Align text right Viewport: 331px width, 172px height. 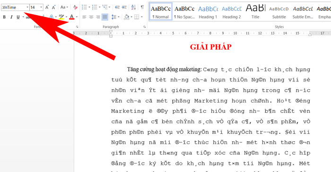(98, 17)
